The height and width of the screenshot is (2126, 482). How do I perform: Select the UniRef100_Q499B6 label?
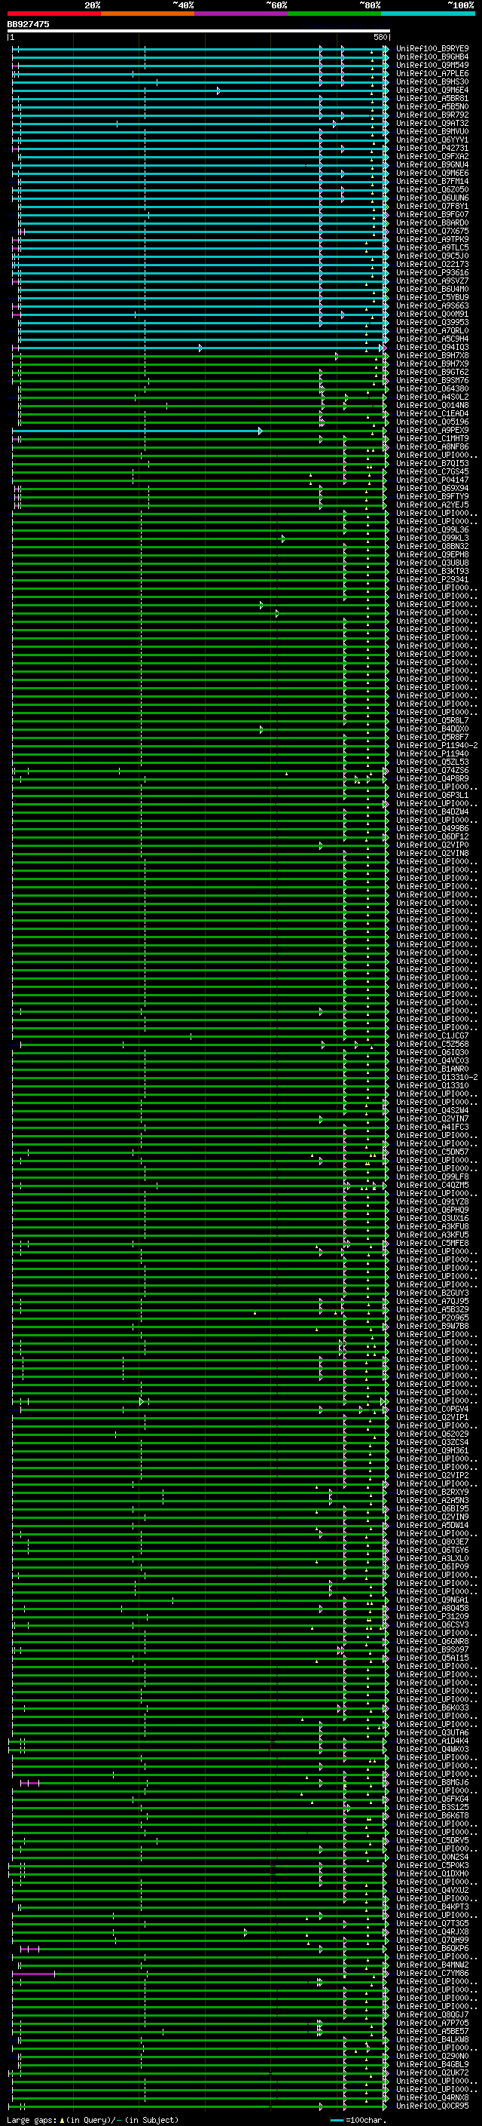432,828
